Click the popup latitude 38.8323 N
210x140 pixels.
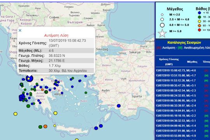coord(57,56)
